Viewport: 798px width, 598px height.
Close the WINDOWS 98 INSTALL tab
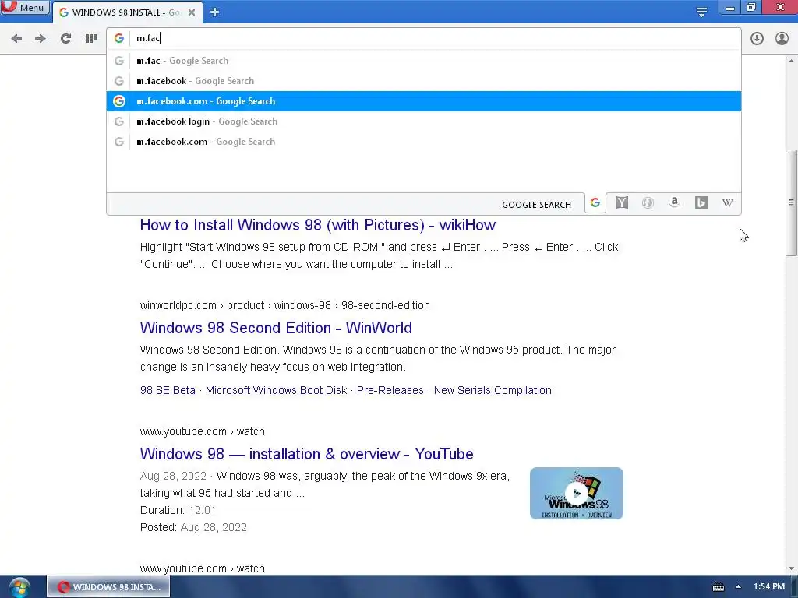[x=192, y=12]
